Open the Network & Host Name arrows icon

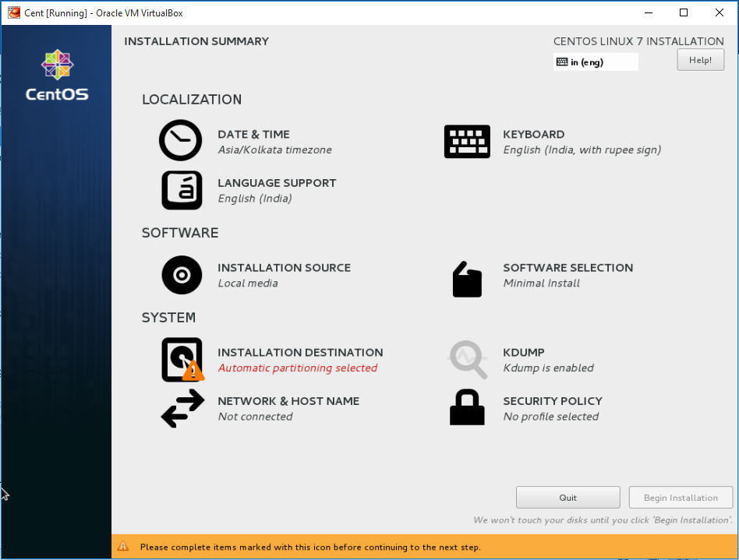[x=183, y=408]
